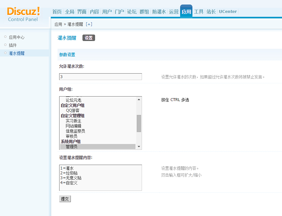Switch to the 论坛 navigation tab
Screen dimensions: 282x216
coord(132,12)
